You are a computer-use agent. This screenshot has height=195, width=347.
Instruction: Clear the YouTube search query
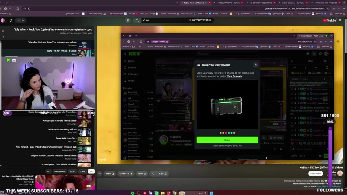pos(144,20)
